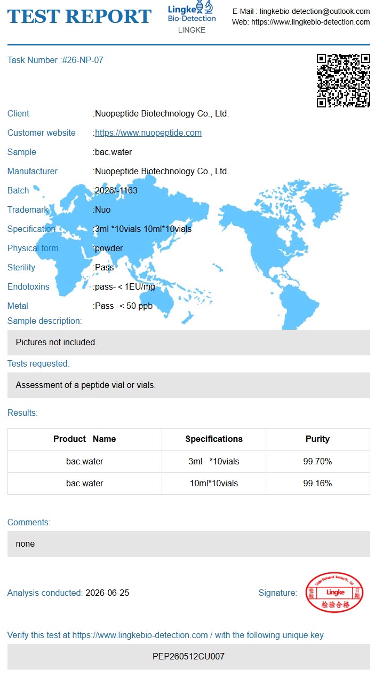Click the analysis date 2026-06-25
The image size is (375, 676).
tap(107, 593)
